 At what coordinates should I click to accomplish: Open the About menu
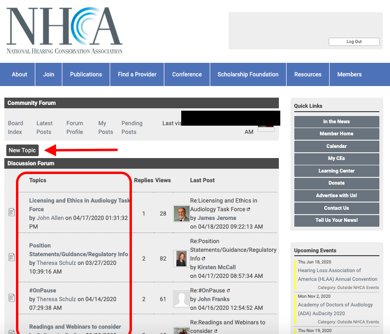pyautogui.click(x=19, y=74)
